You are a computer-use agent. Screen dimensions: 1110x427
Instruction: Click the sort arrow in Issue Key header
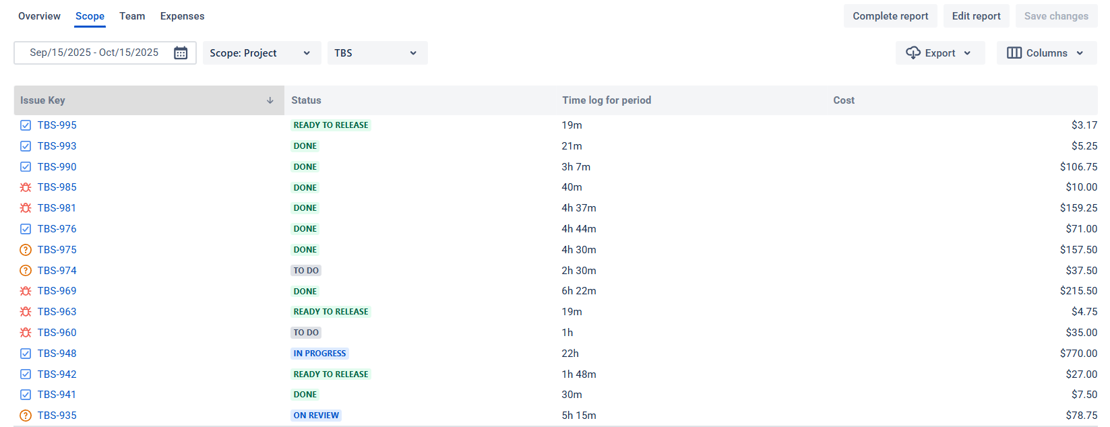[270, 100]
